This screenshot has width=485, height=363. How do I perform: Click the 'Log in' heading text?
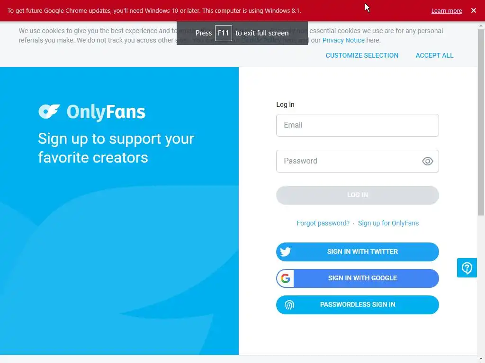(285, 104)
